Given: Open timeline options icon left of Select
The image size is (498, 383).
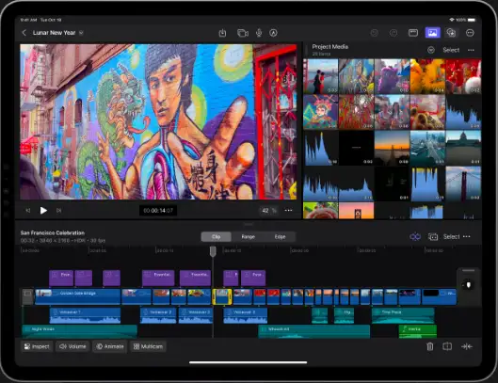Looking at the screenshot, I should (x=433, y=236).
